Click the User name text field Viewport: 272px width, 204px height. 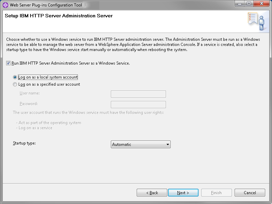138,94
